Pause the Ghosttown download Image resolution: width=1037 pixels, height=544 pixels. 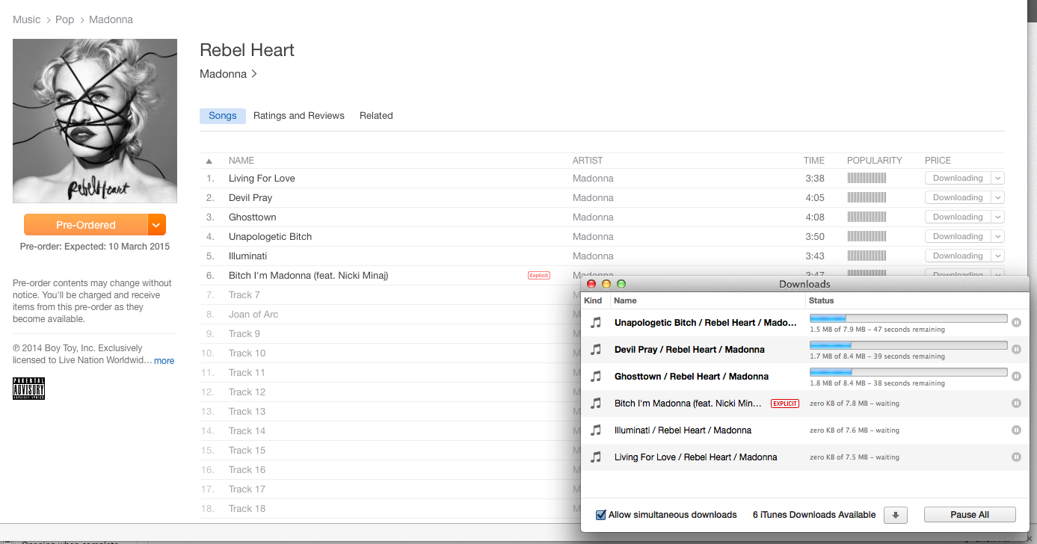click(1016, 377)
